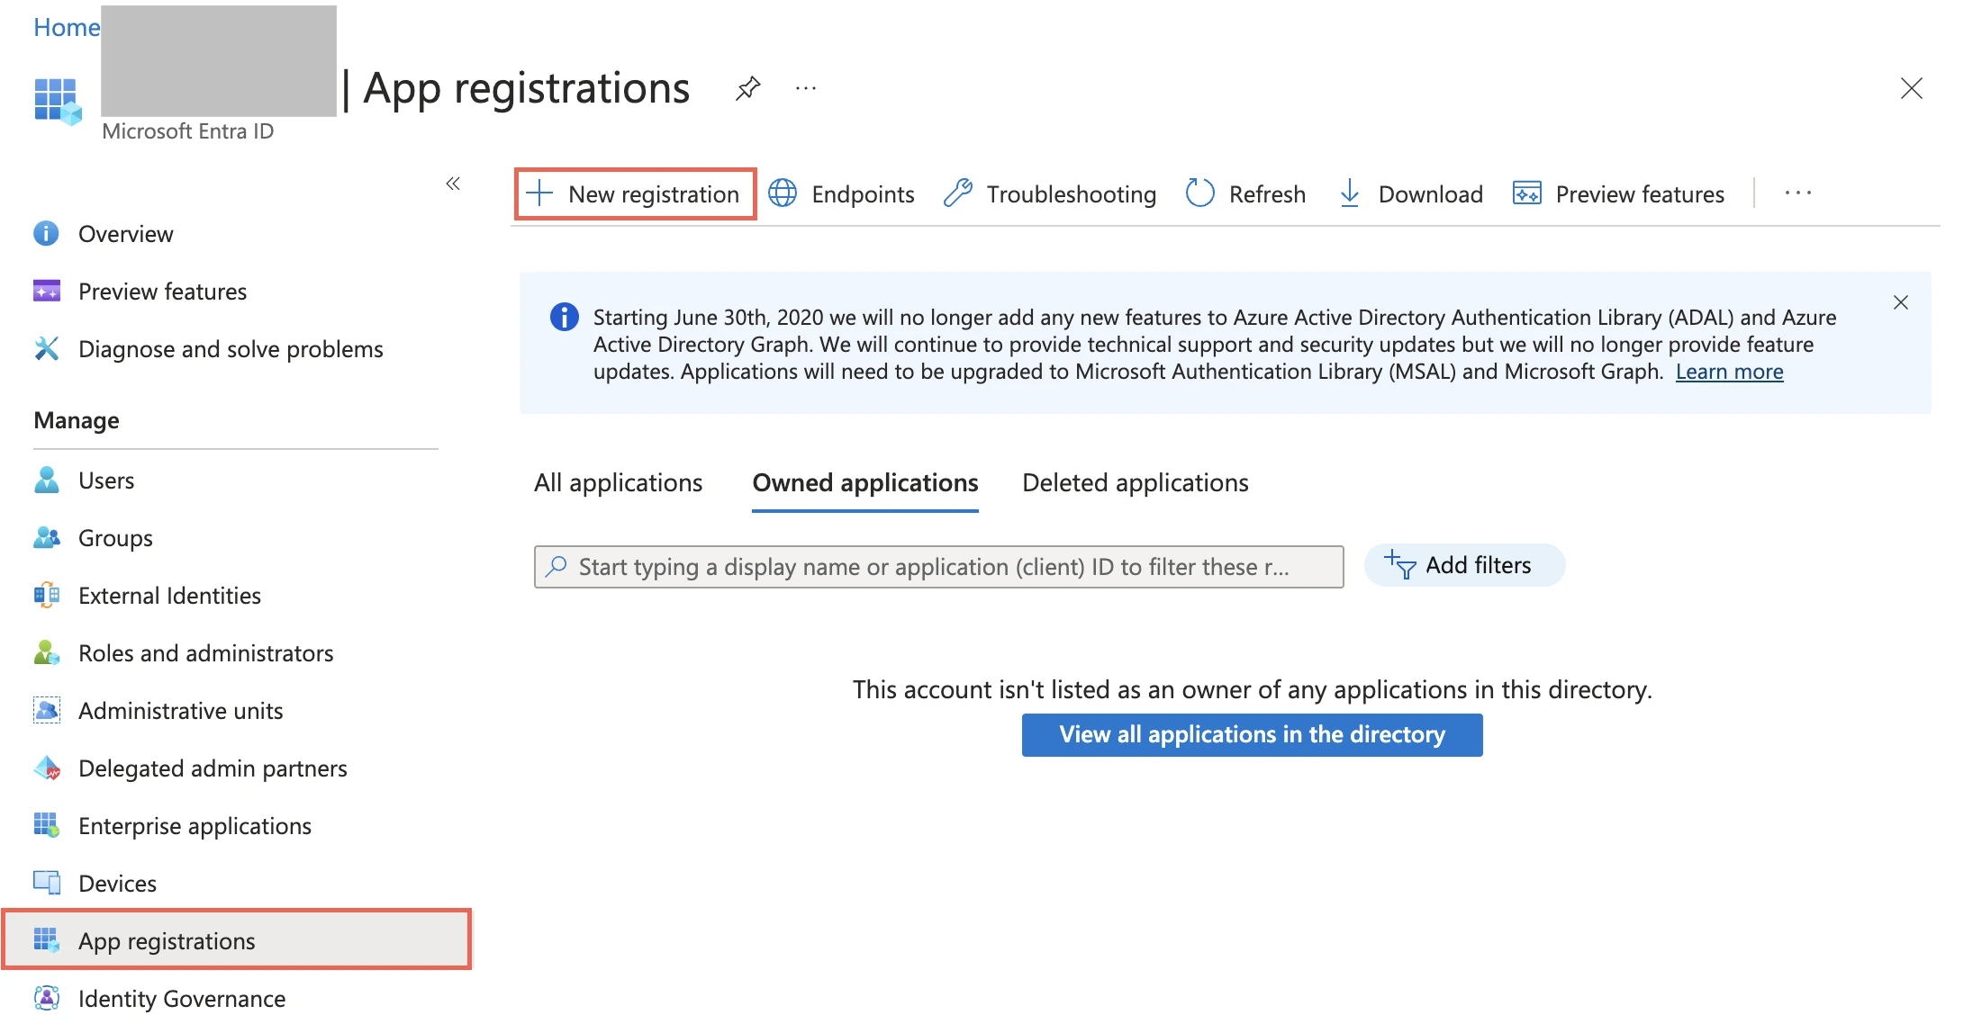The height and width of the screenshot is (1033, 1973).
Task: Click the Groups people icon
Action: tap(47, 537)
